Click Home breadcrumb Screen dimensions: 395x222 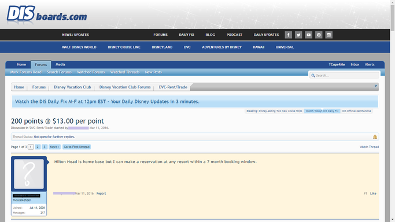[19, 87]
